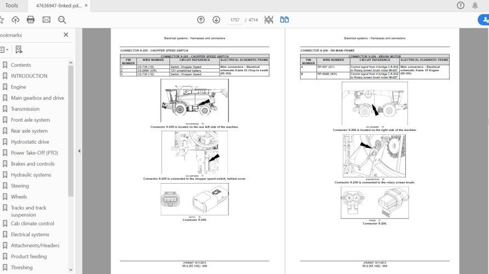Select the Cab climate control bookmark
489x274 pixels.
(32, 224)
